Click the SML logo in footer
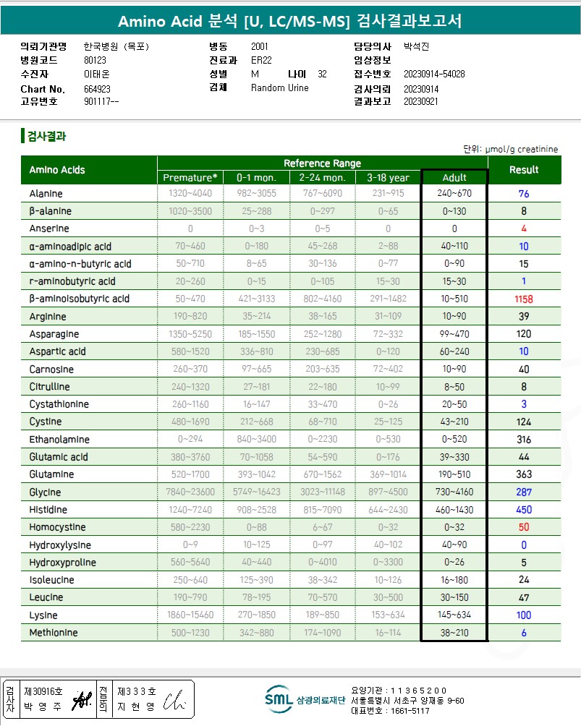 click(279, 699)
